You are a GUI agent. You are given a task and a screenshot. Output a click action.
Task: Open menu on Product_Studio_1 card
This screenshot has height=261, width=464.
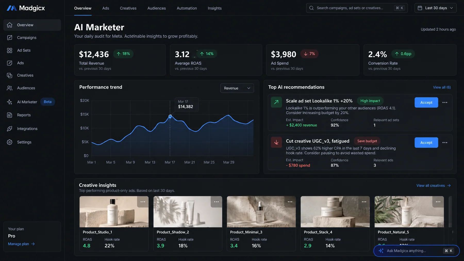tap(143, 202)
